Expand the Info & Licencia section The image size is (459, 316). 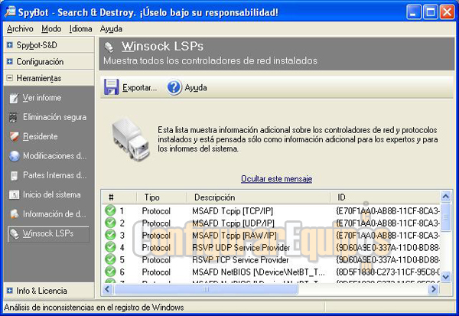[10, 291]
